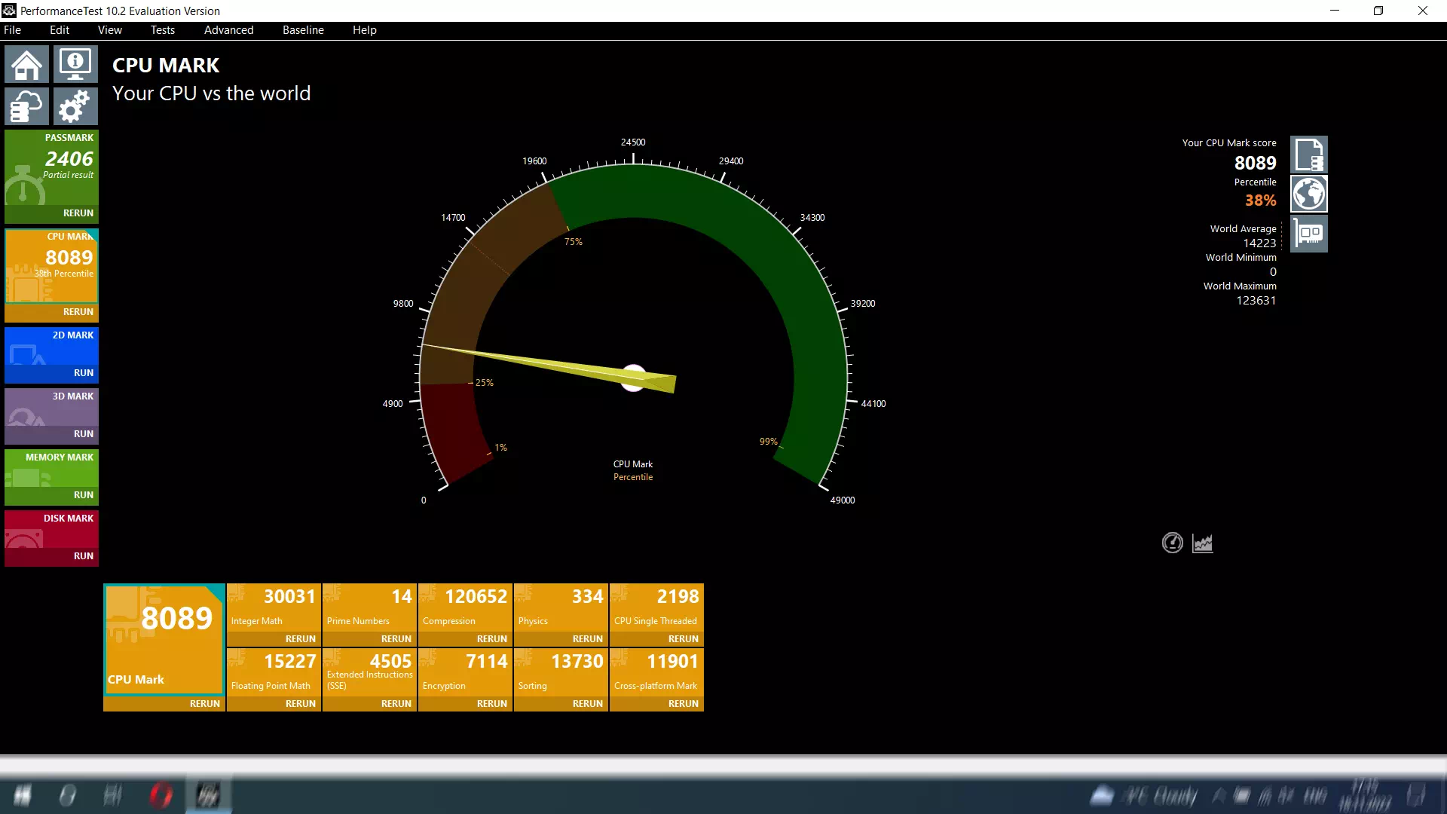The height and width of the screenshot is (814, 1447).
Task: Open the Baseline menu
Action: pos(303,30)
